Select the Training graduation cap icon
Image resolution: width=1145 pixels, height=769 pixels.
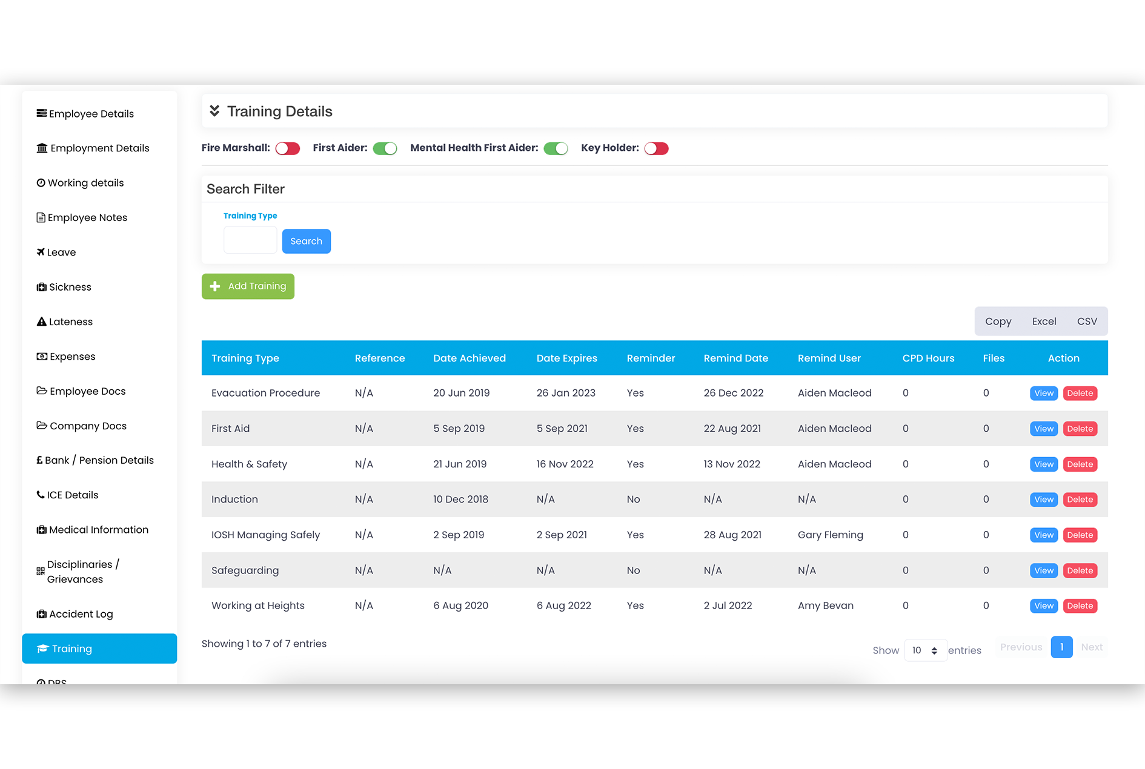click(43, 649)
